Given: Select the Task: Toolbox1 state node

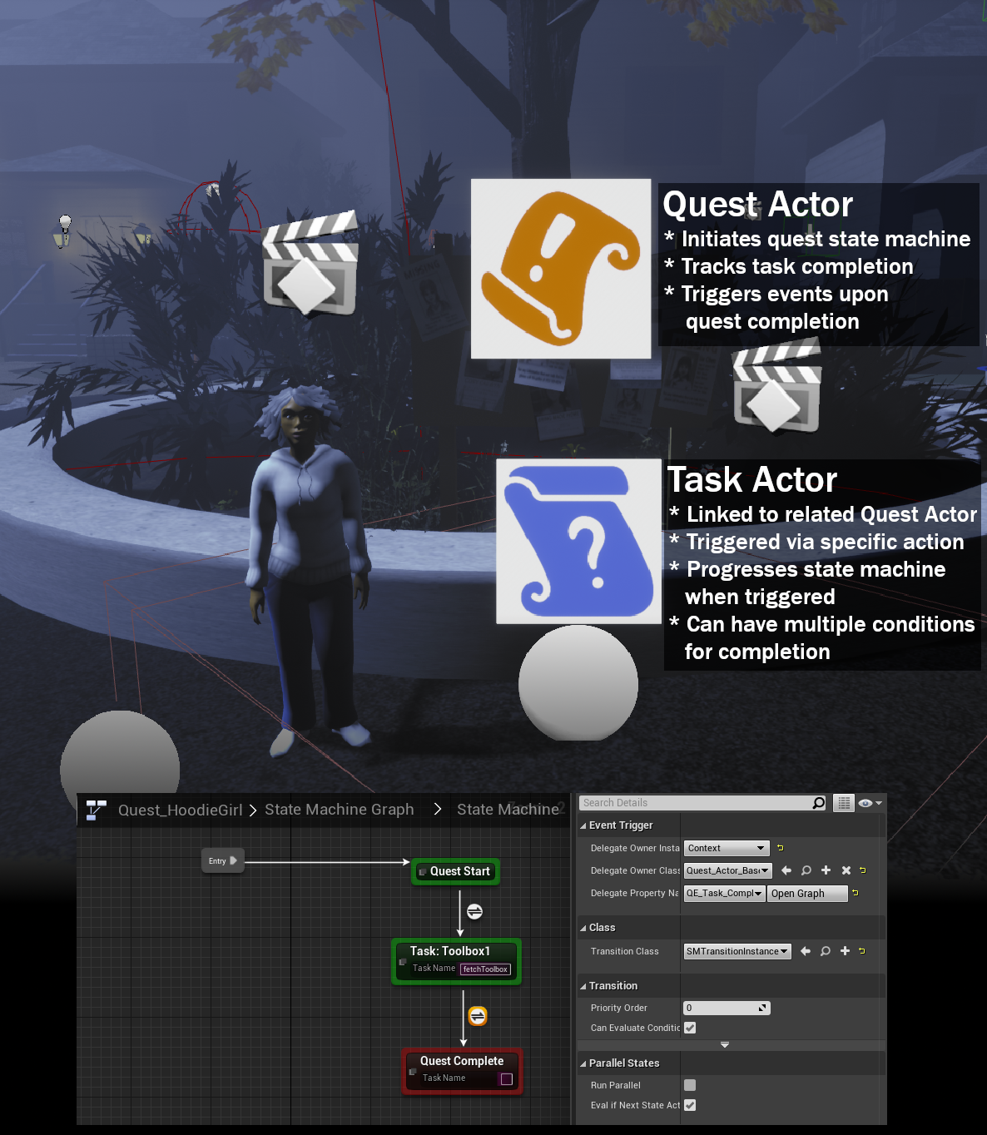Looking at the screenshot, I should (x=456, y=961).
